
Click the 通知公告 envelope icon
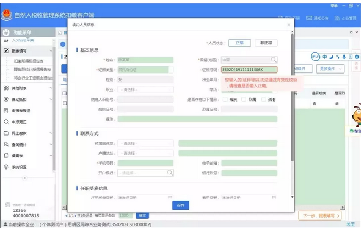pos(309,18)
